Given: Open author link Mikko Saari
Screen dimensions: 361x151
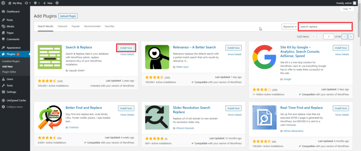Looking at the screenshot, I should pos(182,67).
